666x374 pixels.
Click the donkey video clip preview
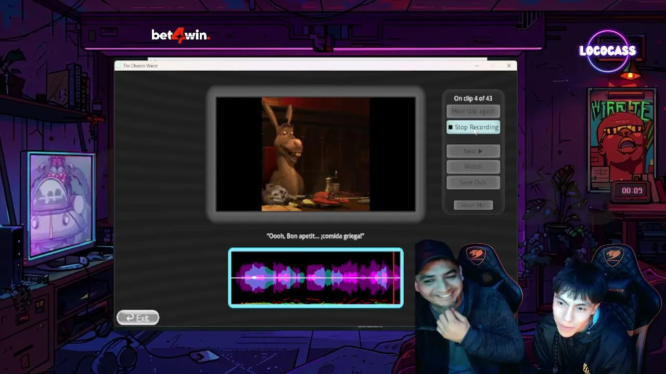(x=316, y=154)
